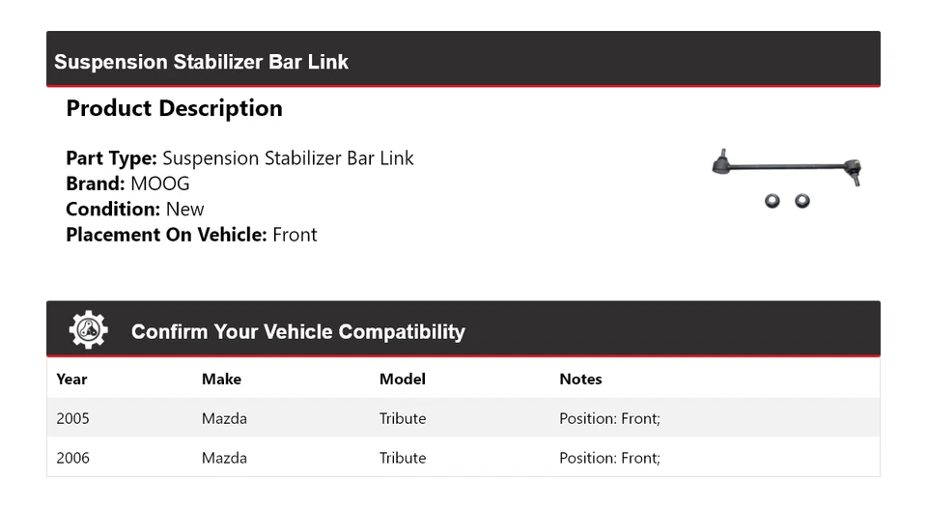Click Tribute in the 2006 row
927x508 pixels.
point(403,458)
